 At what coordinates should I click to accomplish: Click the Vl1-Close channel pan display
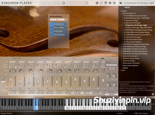pyautogui.click(x=22, y=71)
